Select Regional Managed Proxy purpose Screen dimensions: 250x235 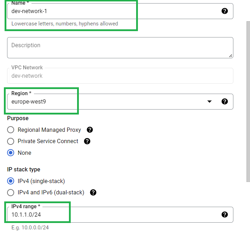[11, 130]
